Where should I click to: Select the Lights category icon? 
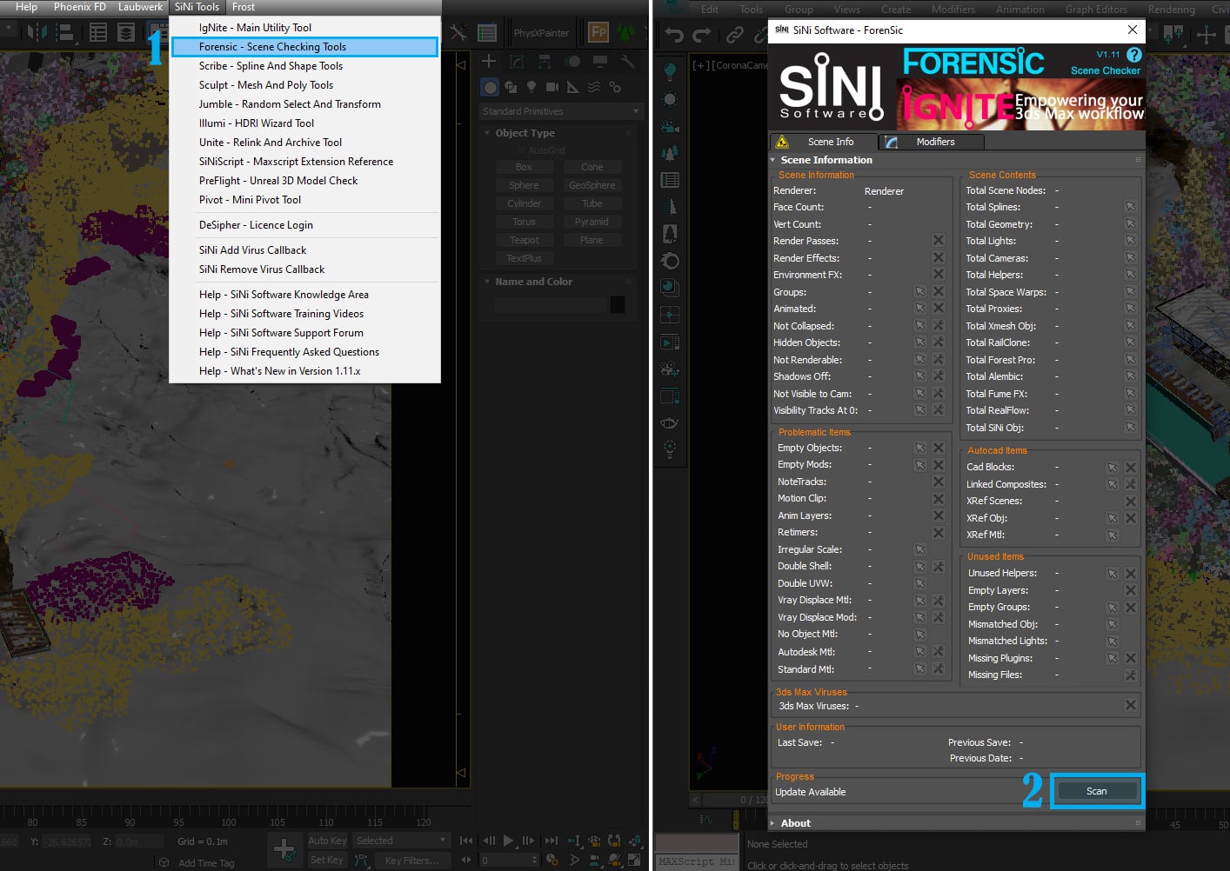pyautogui.click(x=531, y=87)
